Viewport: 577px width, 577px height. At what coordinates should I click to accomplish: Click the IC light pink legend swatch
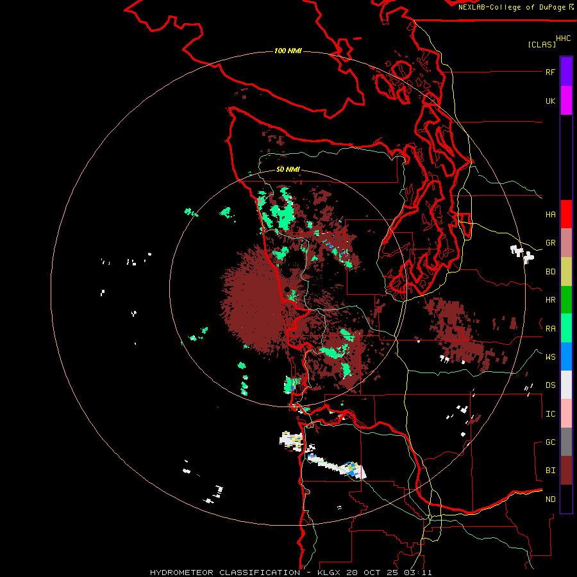(x=566, y=414)
